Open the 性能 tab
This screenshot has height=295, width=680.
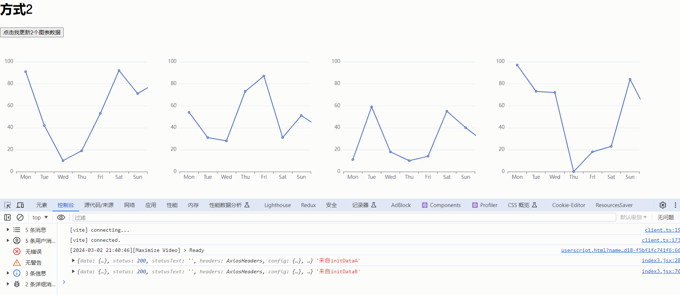[x=172, y=205]
